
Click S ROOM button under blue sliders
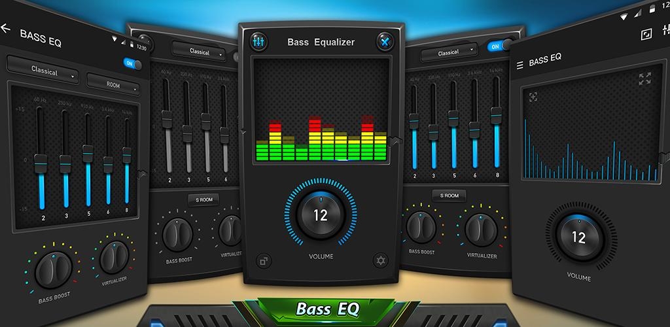tap(449, 196)
